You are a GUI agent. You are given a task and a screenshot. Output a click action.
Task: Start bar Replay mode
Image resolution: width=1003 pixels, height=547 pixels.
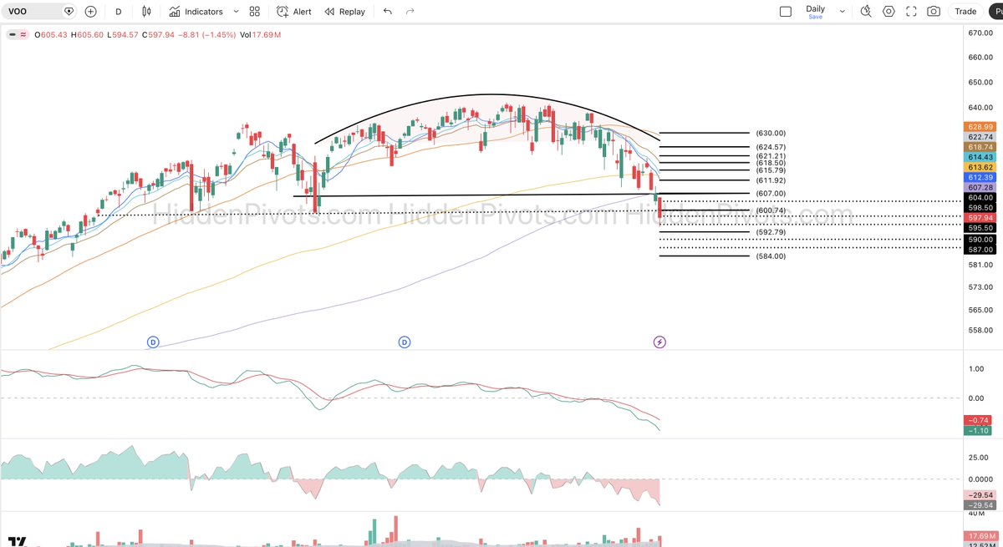point(344,12)
